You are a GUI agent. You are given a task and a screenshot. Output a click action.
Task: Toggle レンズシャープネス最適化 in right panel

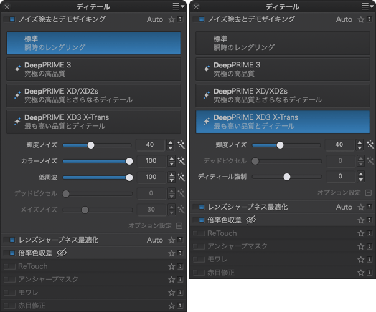[199, 207]
